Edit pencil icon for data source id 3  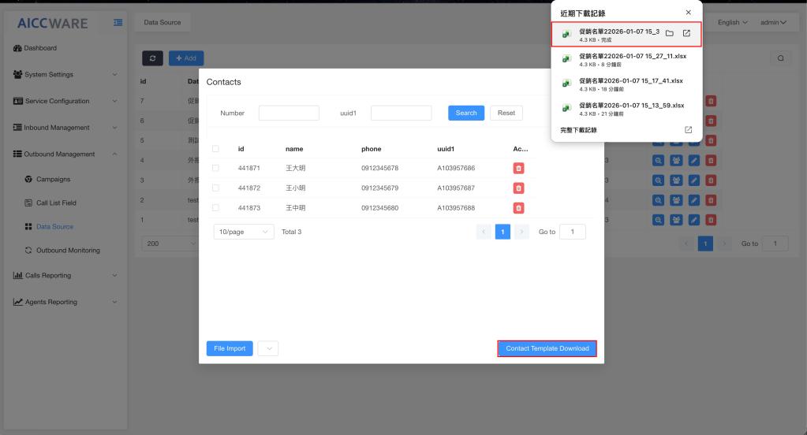coord(693,180)
